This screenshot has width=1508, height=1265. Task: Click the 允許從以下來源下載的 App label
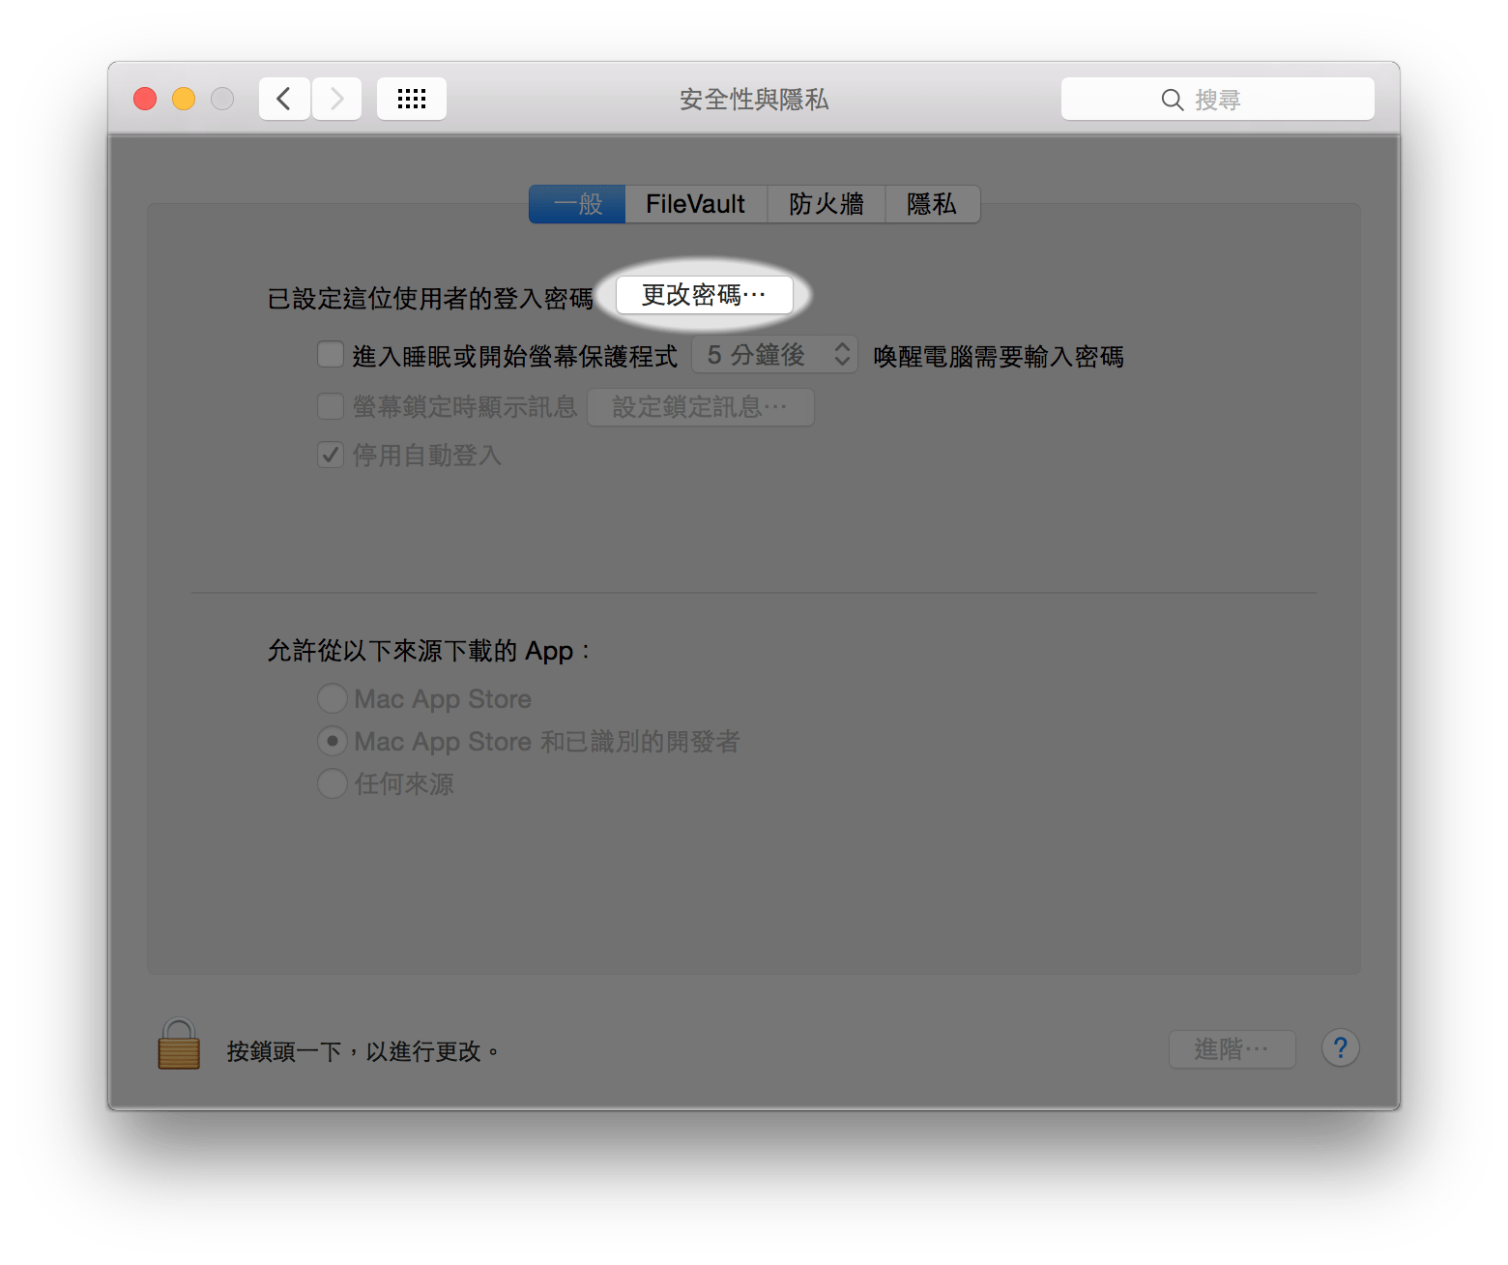pyautogui.click(x=428, y=651)
